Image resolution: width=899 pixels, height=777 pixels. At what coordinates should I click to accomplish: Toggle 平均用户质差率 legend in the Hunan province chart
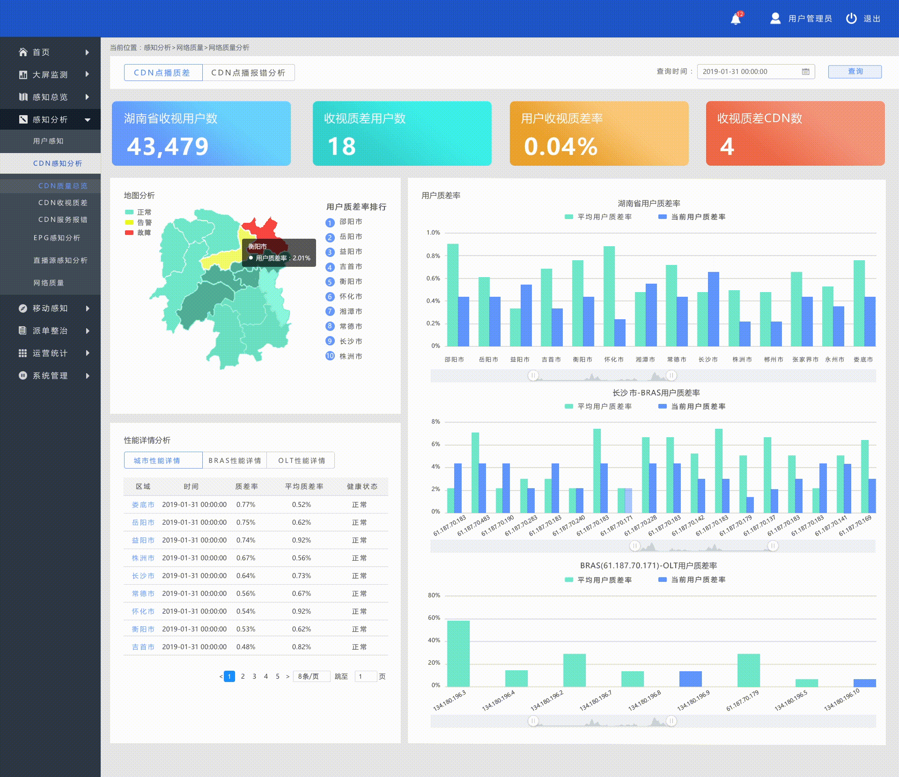[x=598, y=217]
